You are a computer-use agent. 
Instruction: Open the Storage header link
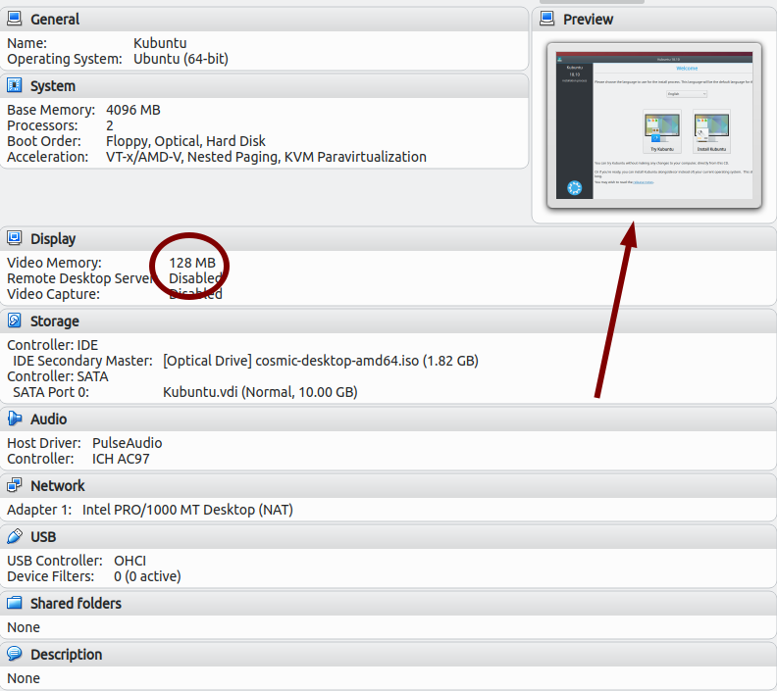(x=54, y=321)
